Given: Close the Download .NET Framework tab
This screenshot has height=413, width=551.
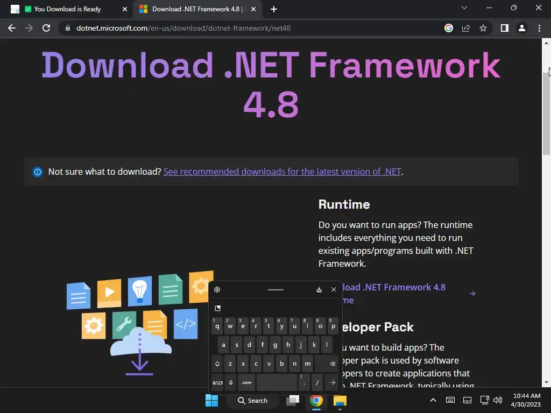Looking at the screenshot, I should (253, 9).
